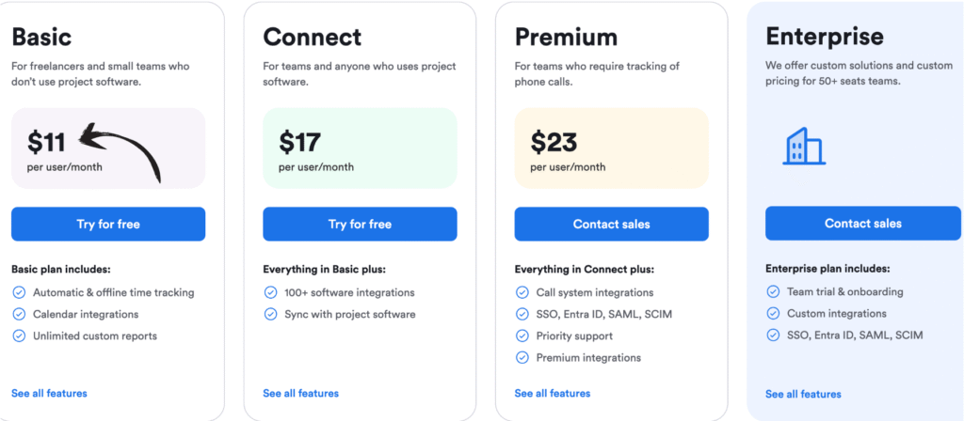Click checkmark icon beside Automatic & offline time tracking
The image size is (964, 421).
coord(19,292)
